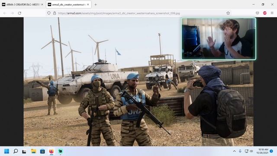
Task: Switch to Firefox on the taskbar
Action: tap(52, 151)
